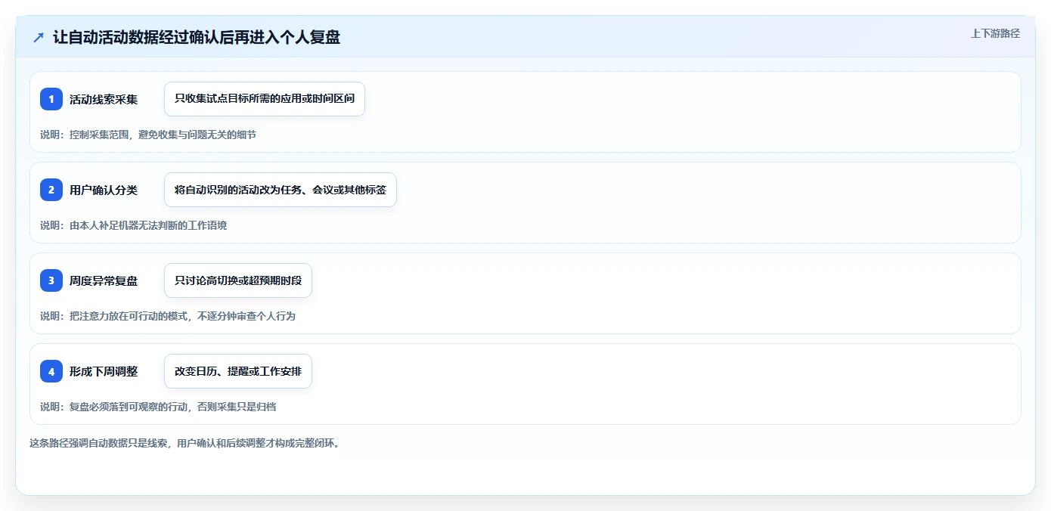Screen dimensions: 1051x511
Task: Click note 由本人补足机器无法判断的工作语境
Action: pyautogui.click(x=148, y=225)
